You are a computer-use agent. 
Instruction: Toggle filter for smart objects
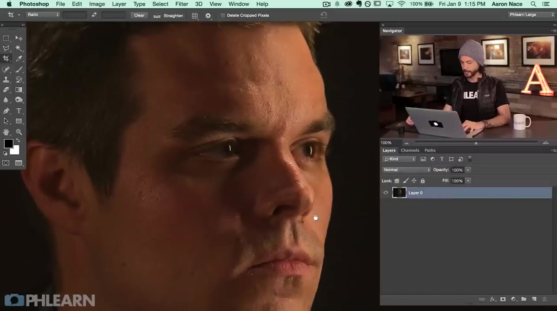460,159
